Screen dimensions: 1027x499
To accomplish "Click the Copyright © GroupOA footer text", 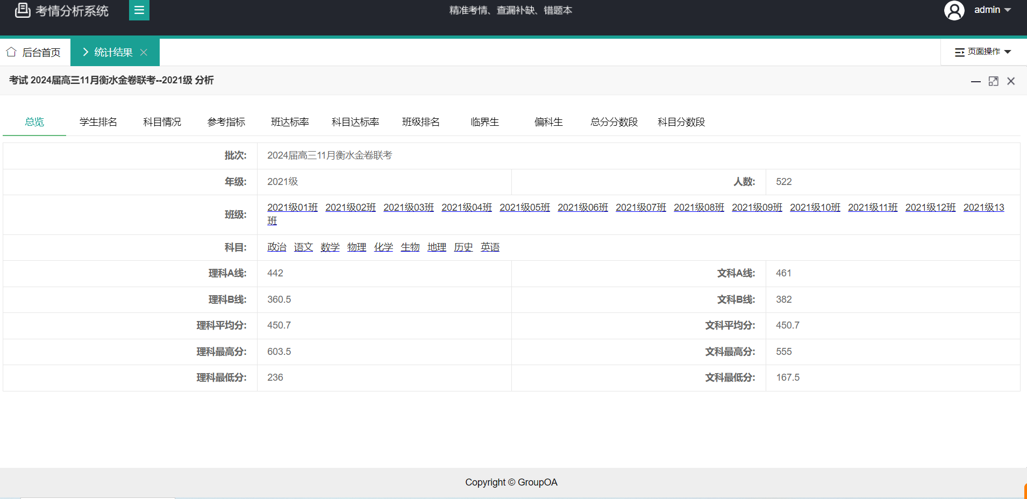I will (x=511, y=482).
